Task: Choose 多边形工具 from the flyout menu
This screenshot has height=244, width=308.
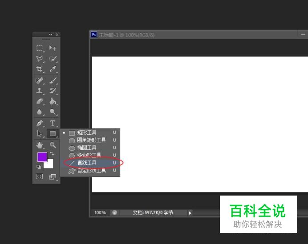Action: [90, 155]
